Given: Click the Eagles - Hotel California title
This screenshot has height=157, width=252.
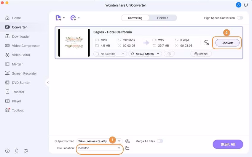Looking at the screenshot, I should (x=112, y=32).
